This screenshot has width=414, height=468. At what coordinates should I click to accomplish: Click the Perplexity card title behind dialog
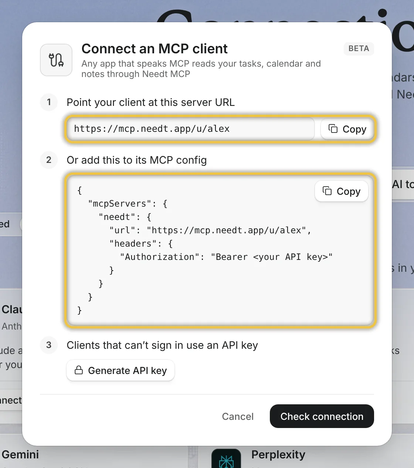pyautogui.click(x=278, y=455)
